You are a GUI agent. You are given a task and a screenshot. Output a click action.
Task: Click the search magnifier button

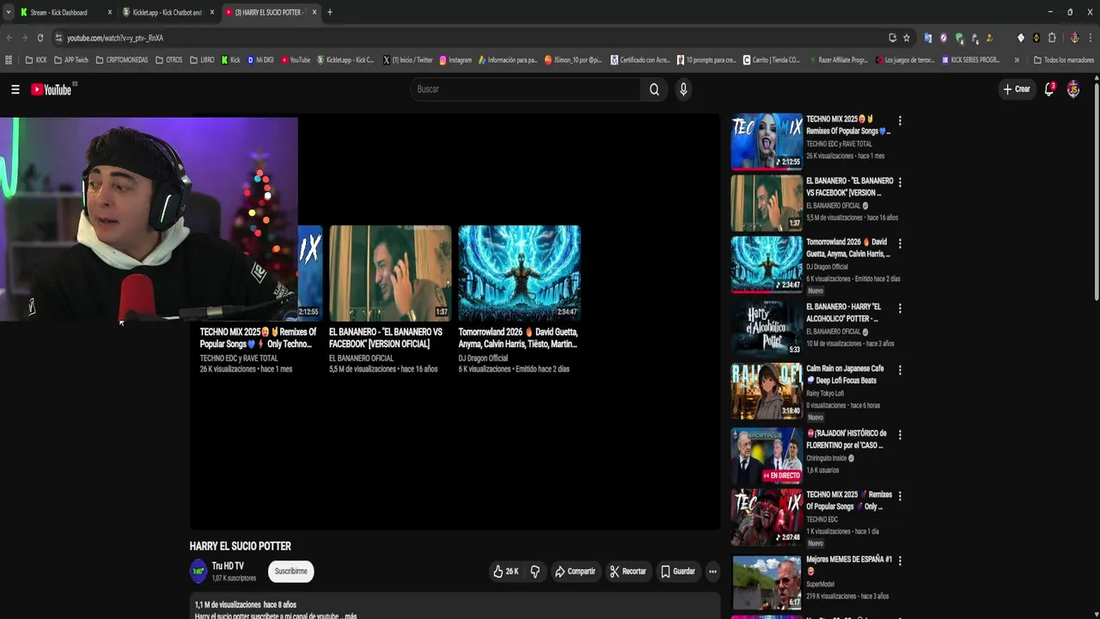click(x=654, y=89)
